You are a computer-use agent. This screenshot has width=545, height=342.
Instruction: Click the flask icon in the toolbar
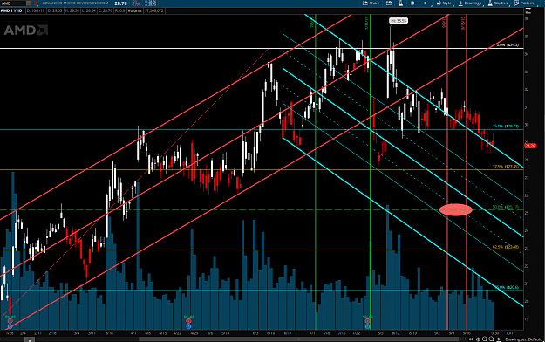400,3
